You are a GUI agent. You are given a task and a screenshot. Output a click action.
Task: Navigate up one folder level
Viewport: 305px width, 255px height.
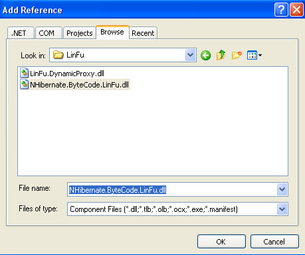click(x=221, y=55)
